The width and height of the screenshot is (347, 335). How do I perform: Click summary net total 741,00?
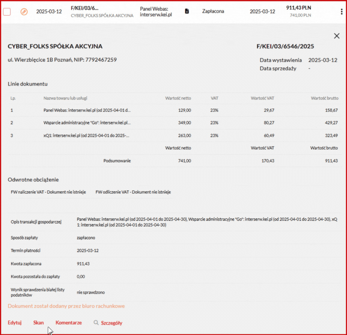click(184, 161)
